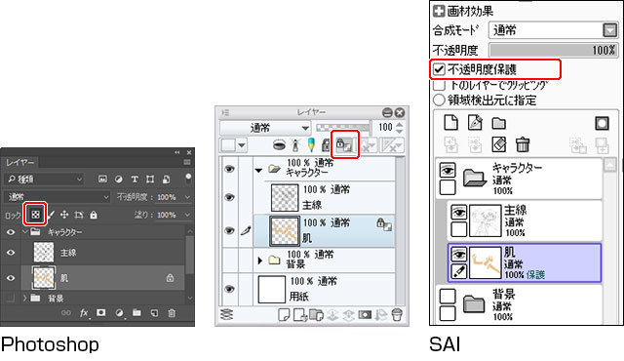Delete layer with Photoshop trash icon
The width and height of the screenshot is (624, 361).
(172, 313)
